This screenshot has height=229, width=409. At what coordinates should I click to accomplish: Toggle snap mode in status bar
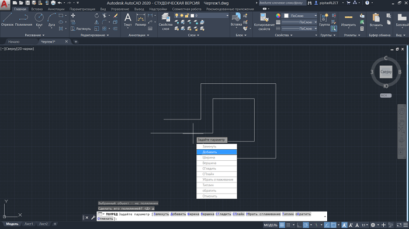(x=288, y=225)
